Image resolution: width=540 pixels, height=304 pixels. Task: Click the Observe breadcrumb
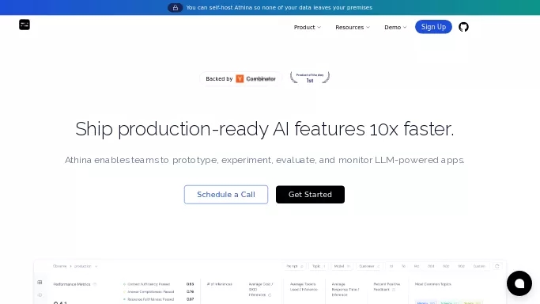pyautogui.click(x=59, y=266)
